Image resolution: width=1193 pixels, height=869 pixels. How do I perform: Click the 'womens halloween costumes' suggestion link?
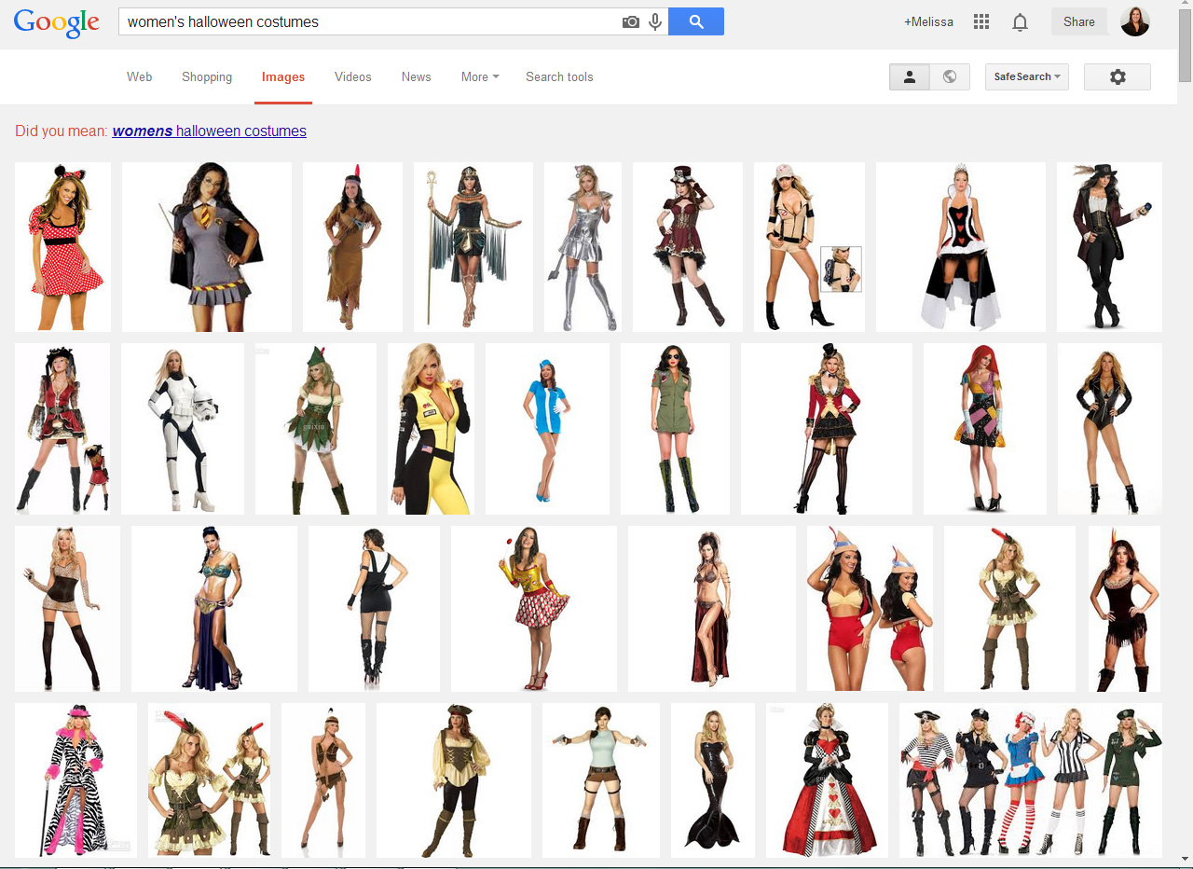(209, 131)
